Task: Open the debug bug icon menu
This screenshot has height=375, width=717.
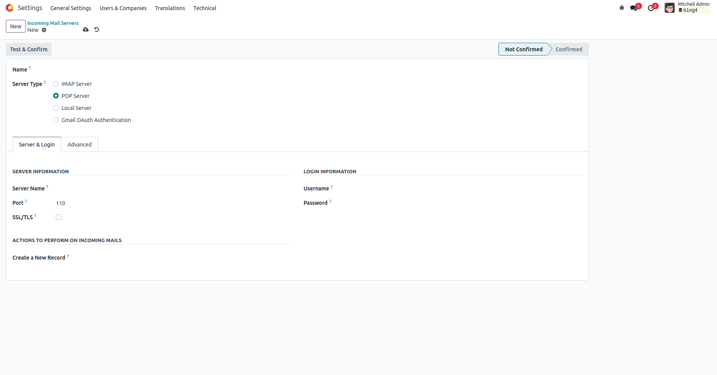Action: pyautogui.click(x=622, y=8)
